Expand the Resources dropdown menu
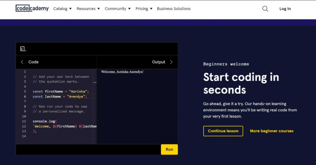 88,9
